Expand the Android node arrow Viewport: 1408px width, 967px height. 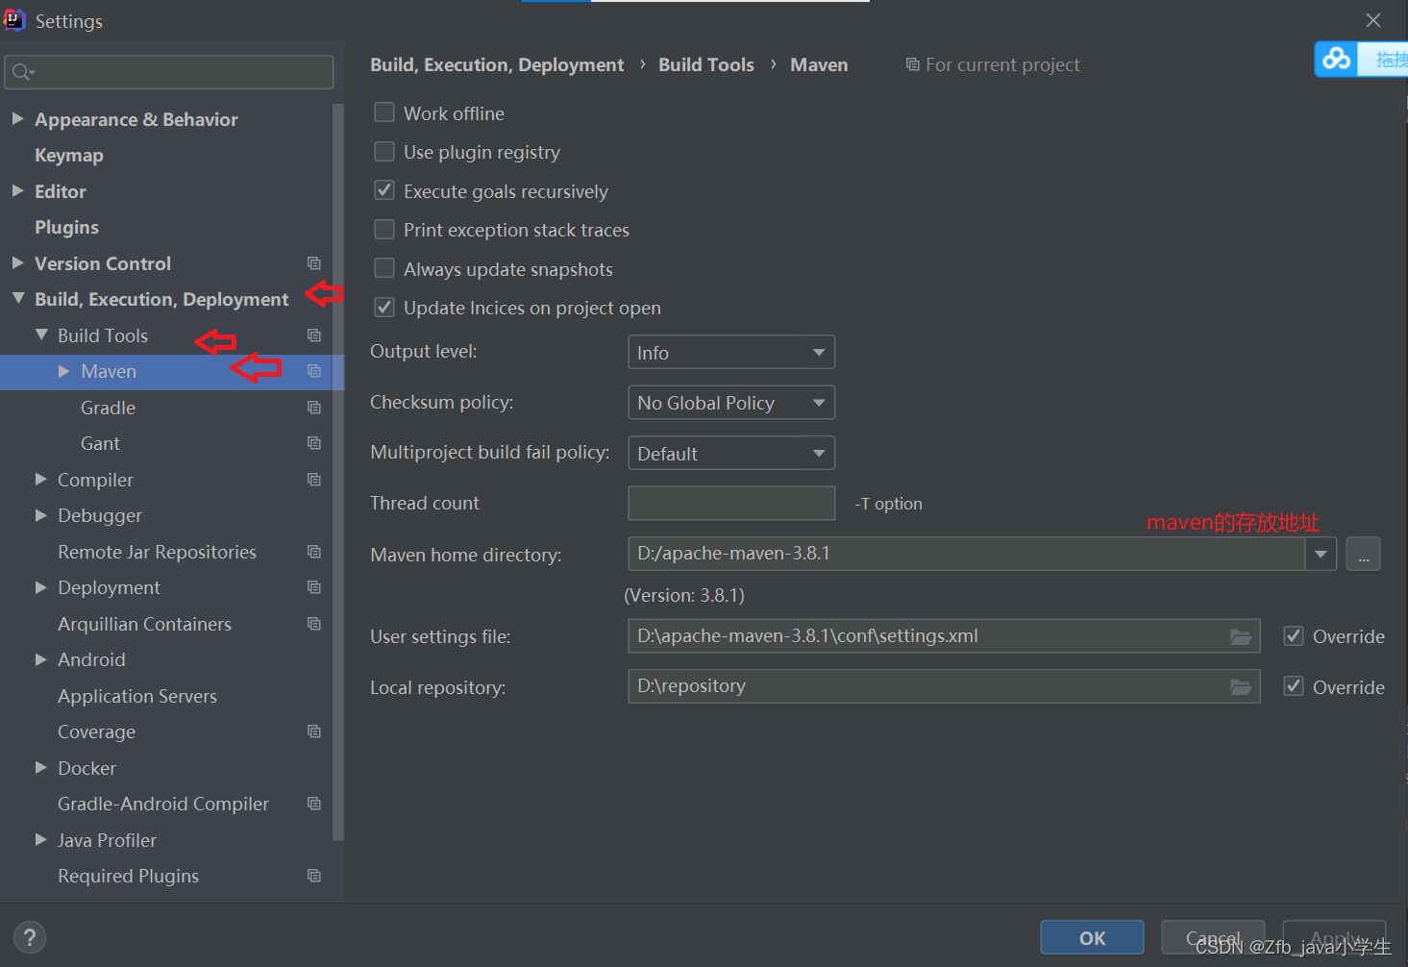pos(41,659)
